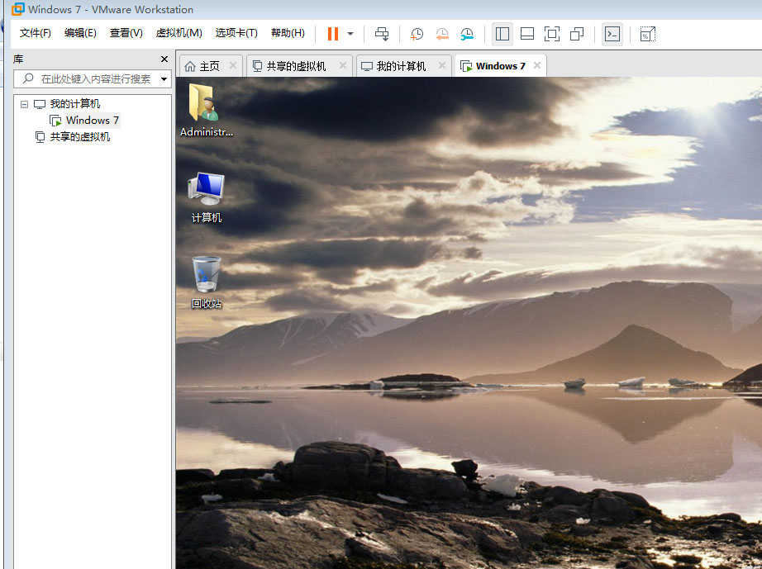This screenshot has width=762, height=569.
Task: Open the 虚拟机(M) menu
Action: 179,33
